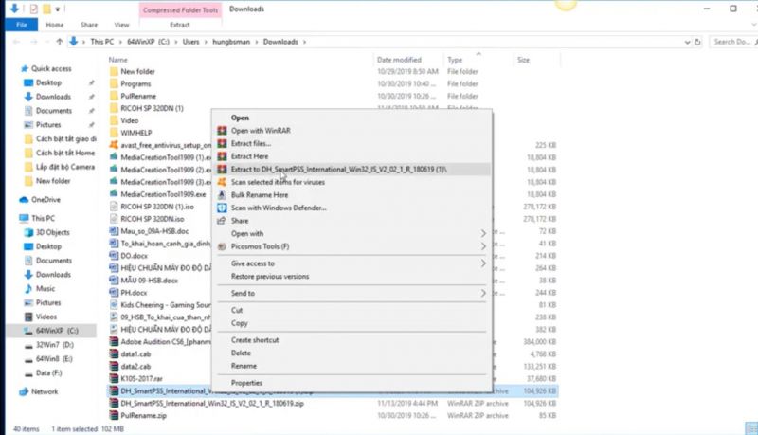Screen dimensions: 758x435
Task: Click the refresh icon beside address bar
Action: click(x=697, y=42)
